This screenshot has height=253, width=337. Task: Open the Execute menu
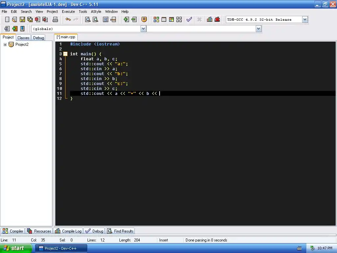tap(68, 12)
